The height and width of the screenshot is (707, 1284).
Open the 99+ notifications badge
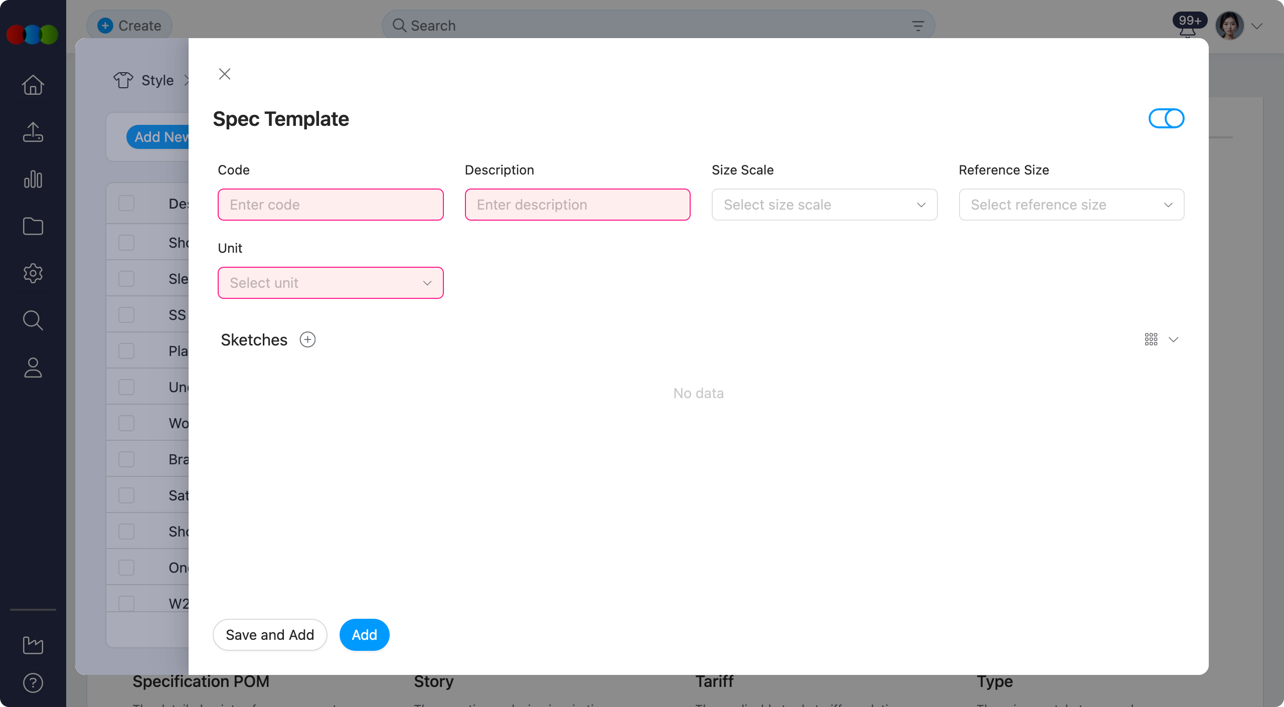(x=1189, y=20)
